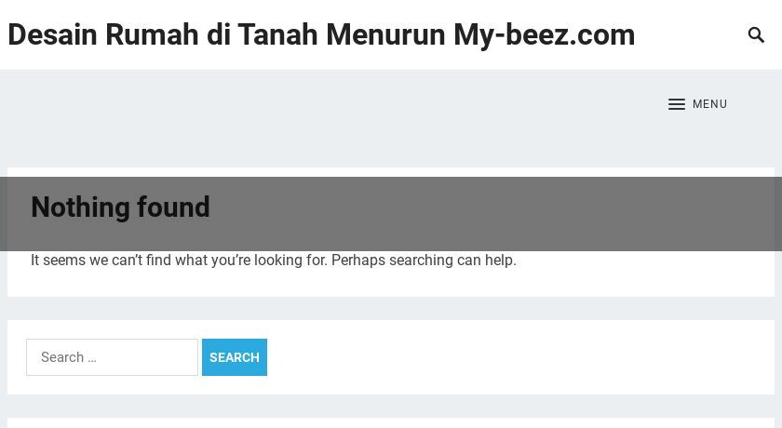This screenshot has height=428, width=782.
Task: Focus the Search … input field
Action: pyautogui.click(x=113, y=357)
